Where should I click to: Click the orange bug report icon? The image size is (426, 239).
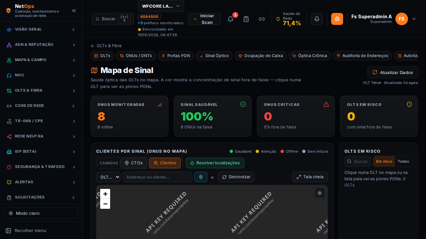point(337,19)
